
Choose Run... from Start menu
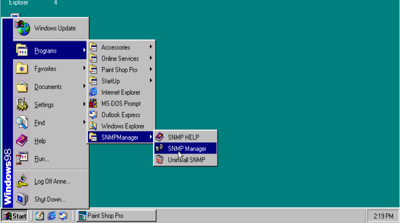coord(50,158)
